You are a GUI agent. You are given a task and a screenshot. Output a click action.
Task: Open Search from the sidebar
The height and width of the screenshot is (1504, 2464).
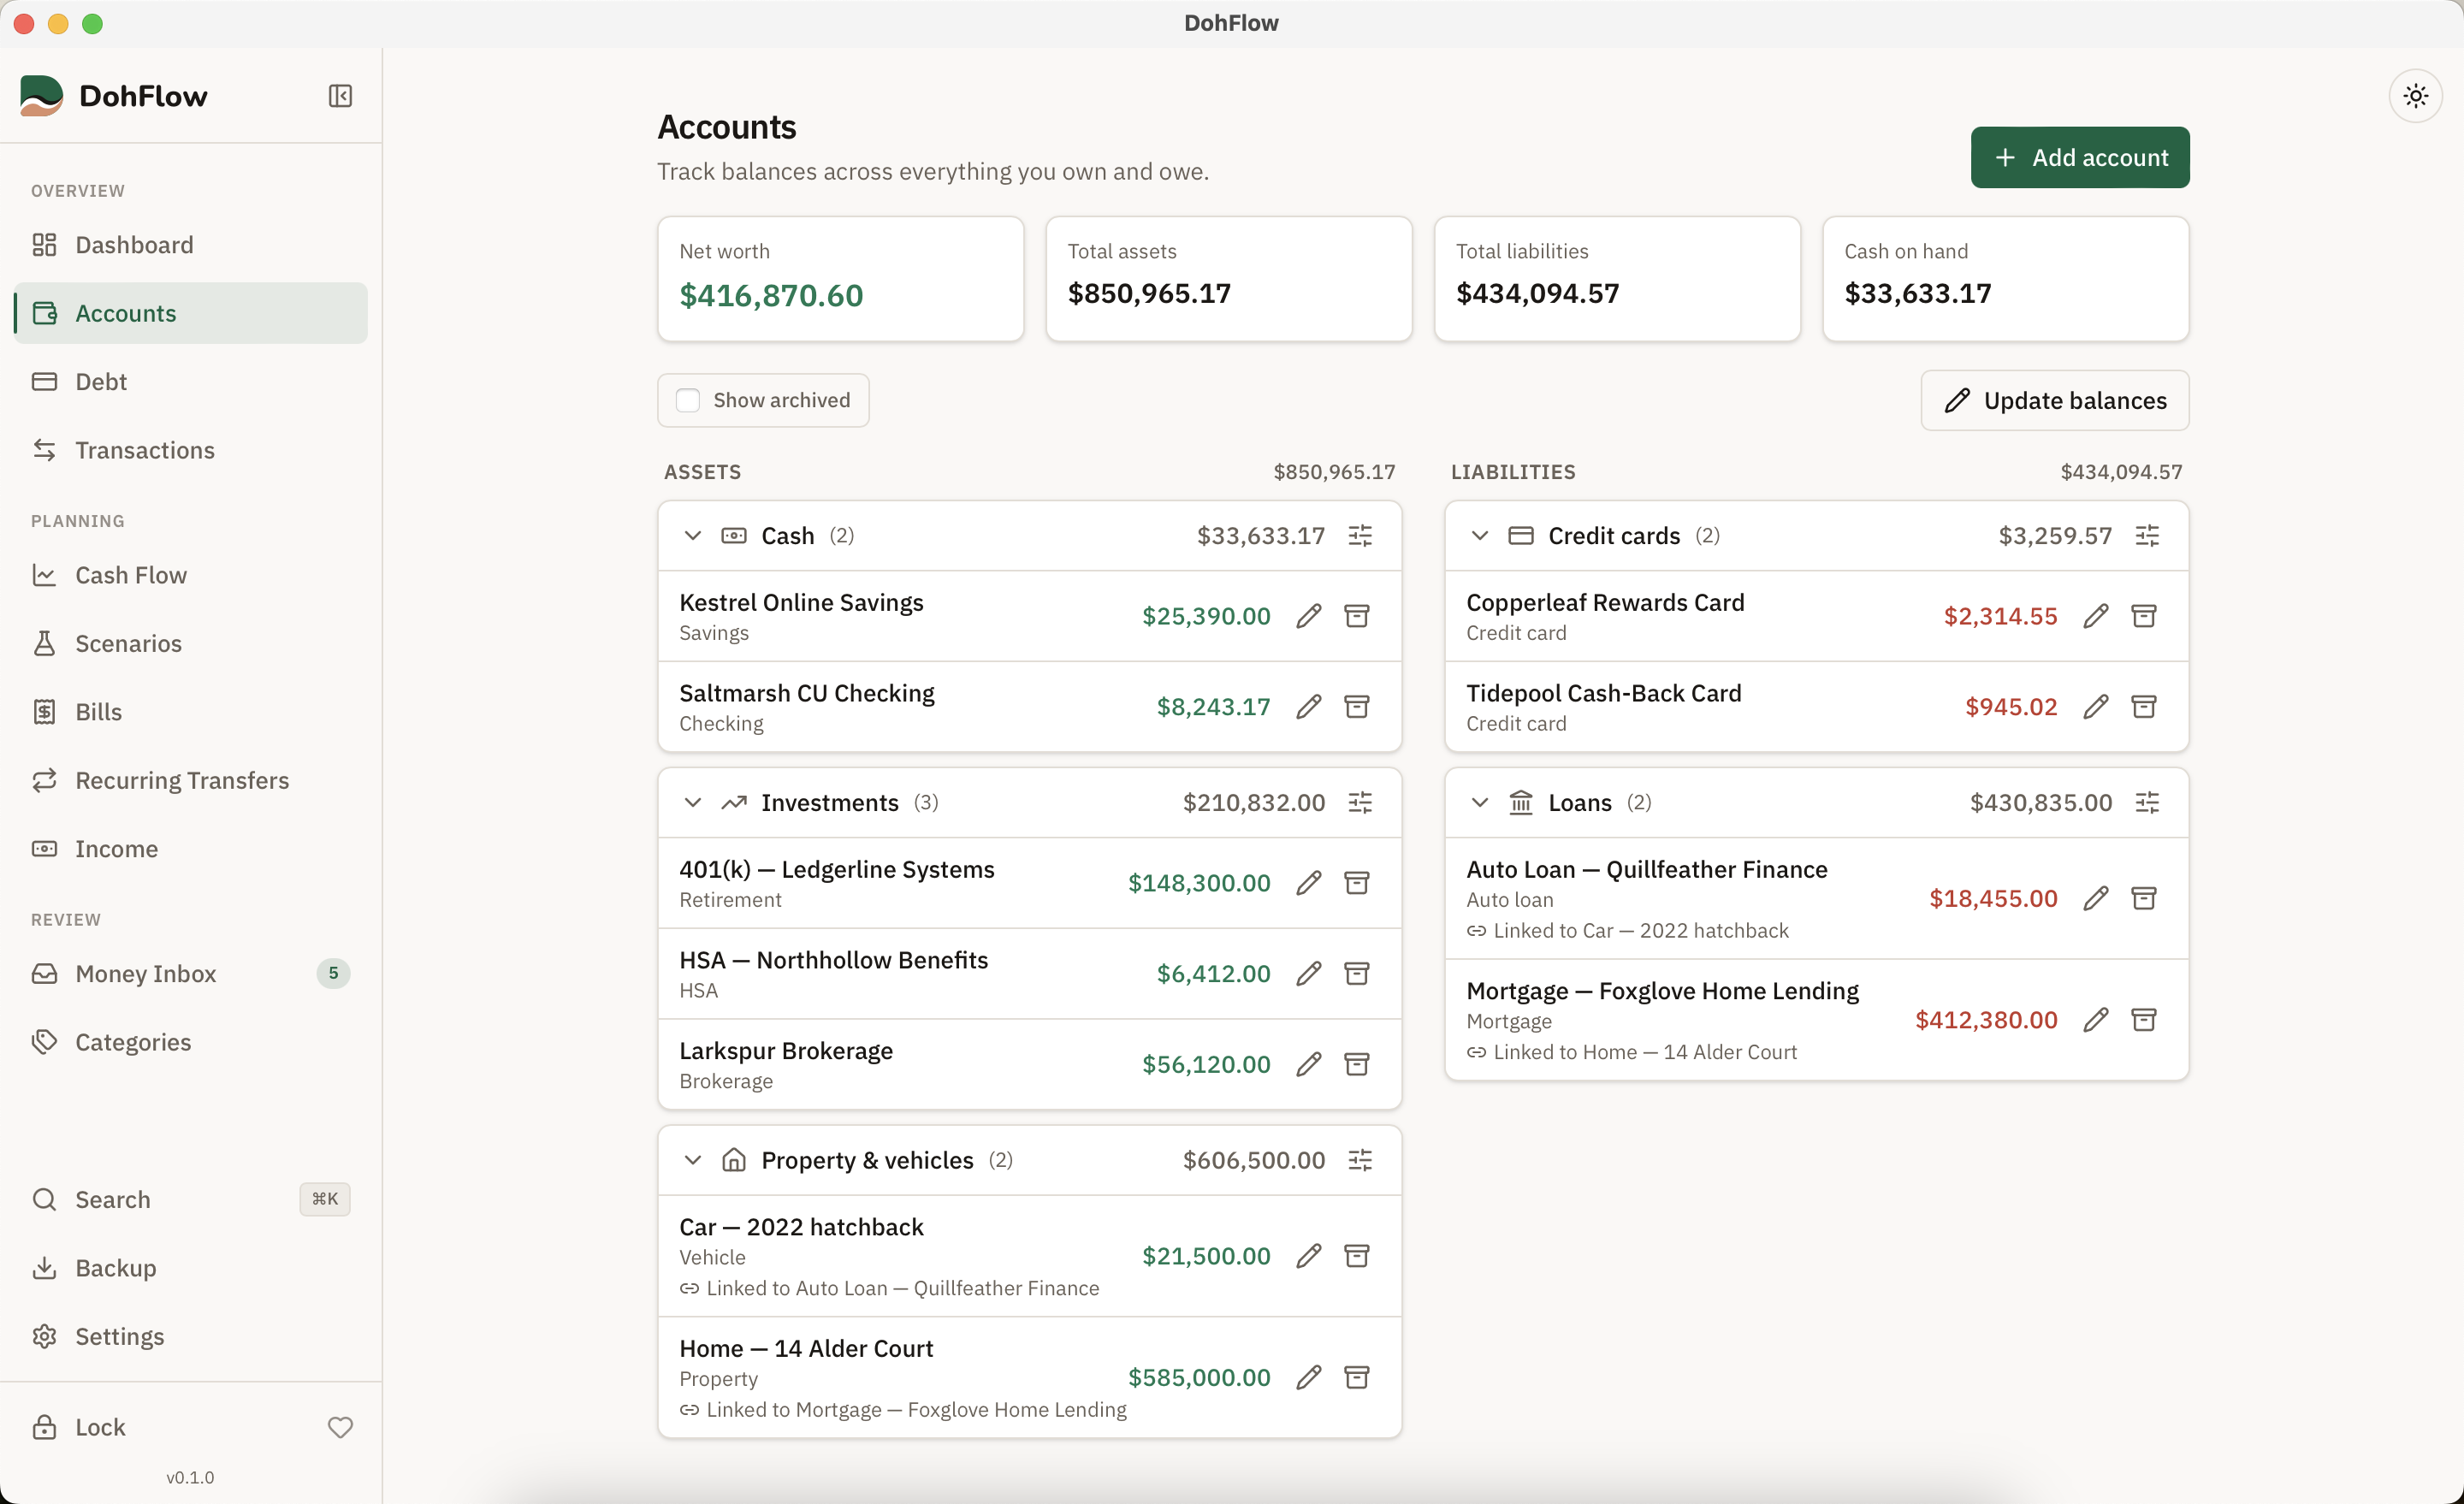point(191,1199)
